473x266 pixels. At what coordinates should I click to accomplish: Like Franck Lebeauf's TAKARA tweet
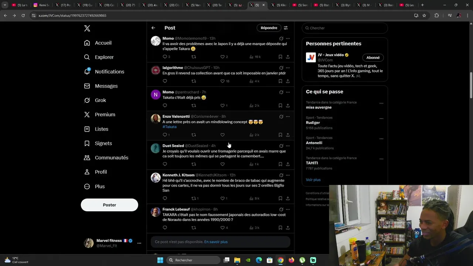tap(222, 228)
